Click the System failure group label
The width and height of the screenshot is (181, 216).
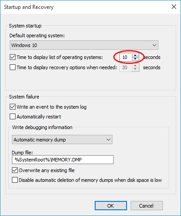pos(24,97)
